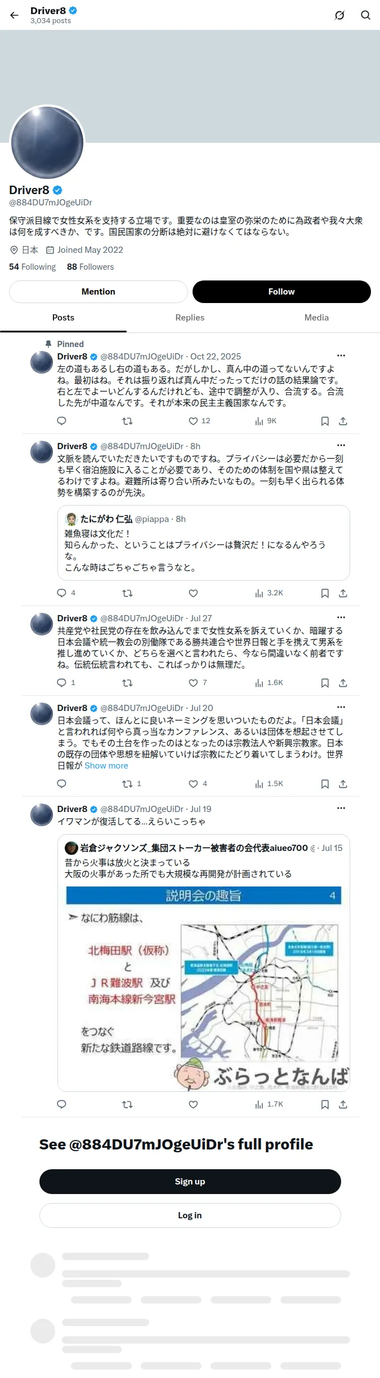The width and height of the screenshot is (380, 1378).
Task: View analytics on the Jul 27 post
Action: 269,683
